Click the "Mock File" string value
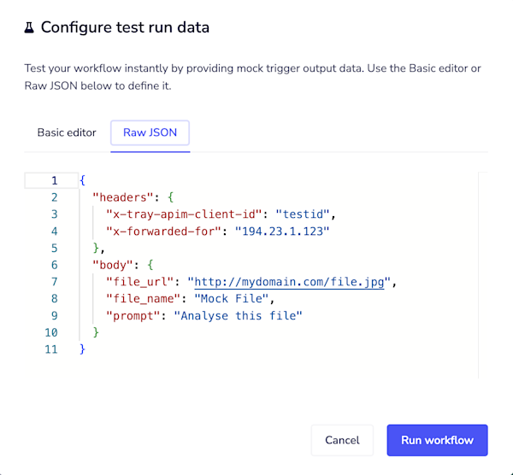 (x=233, y=299)
